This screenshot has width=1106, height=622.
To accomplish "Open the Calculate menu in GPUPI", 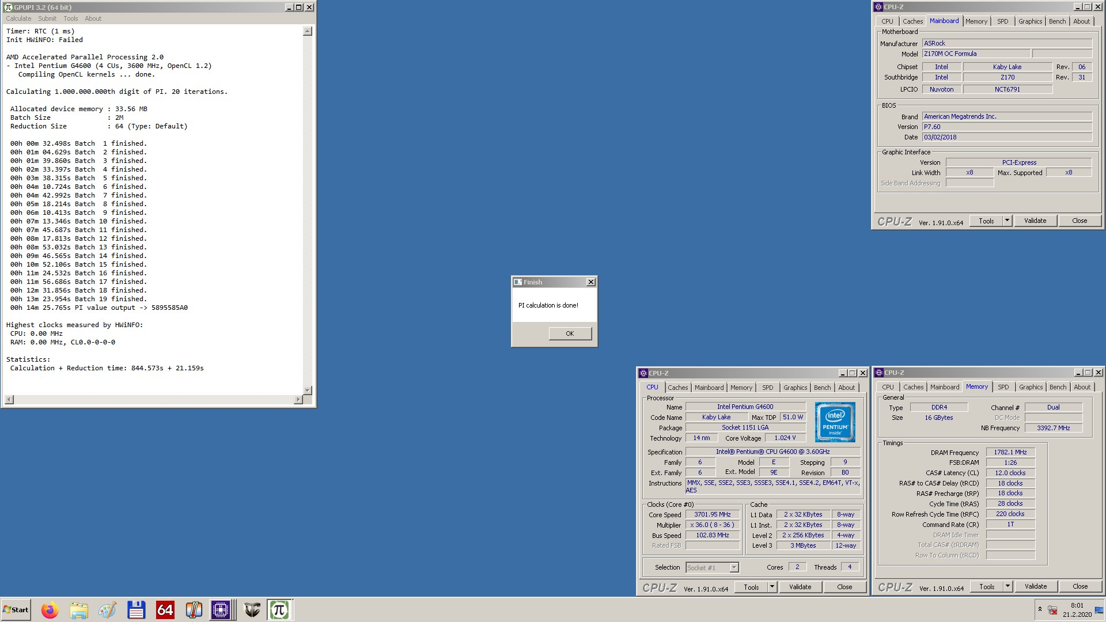I will coord(18,18).
